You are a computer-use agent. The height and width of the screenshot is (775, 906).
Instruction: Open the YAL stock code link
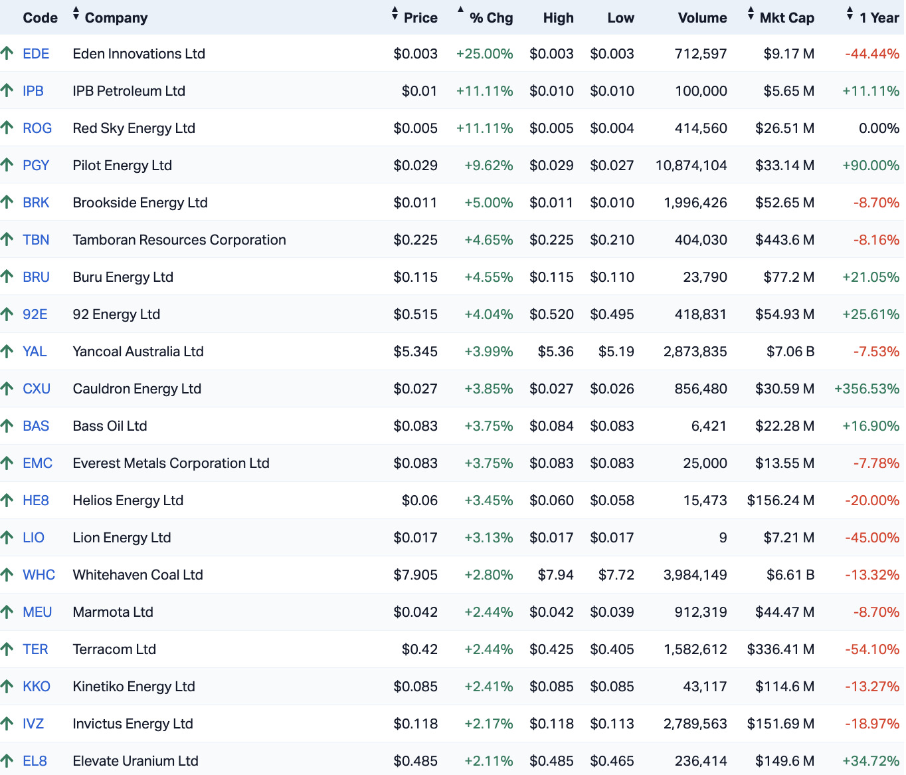[35, 352]
